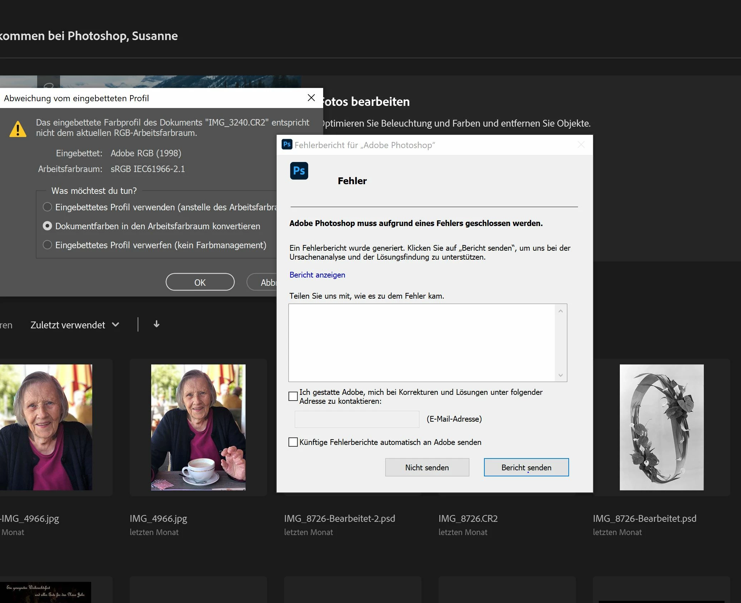This screenshot has height=603, width=741.
Task: Click the Bericht senden button
Action: click(526, 467)
